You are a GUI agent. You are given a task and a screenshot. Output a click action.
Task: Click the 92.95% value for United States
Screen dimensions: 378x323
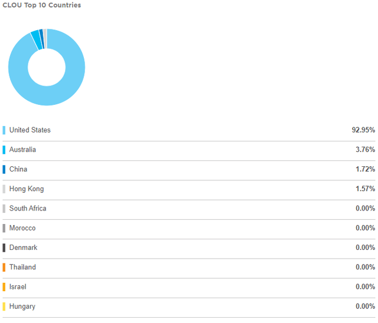pos(363,130)
